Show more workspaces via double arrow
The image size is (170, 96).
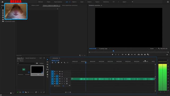(132, 2)
